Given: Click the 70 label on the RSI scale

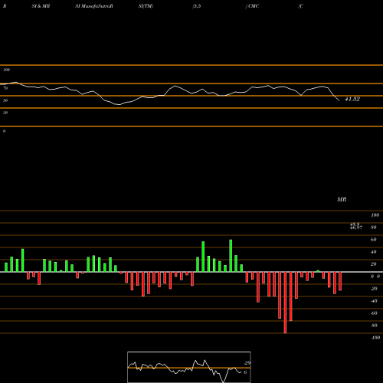Looking at the screenshot, I should (5, 88).
